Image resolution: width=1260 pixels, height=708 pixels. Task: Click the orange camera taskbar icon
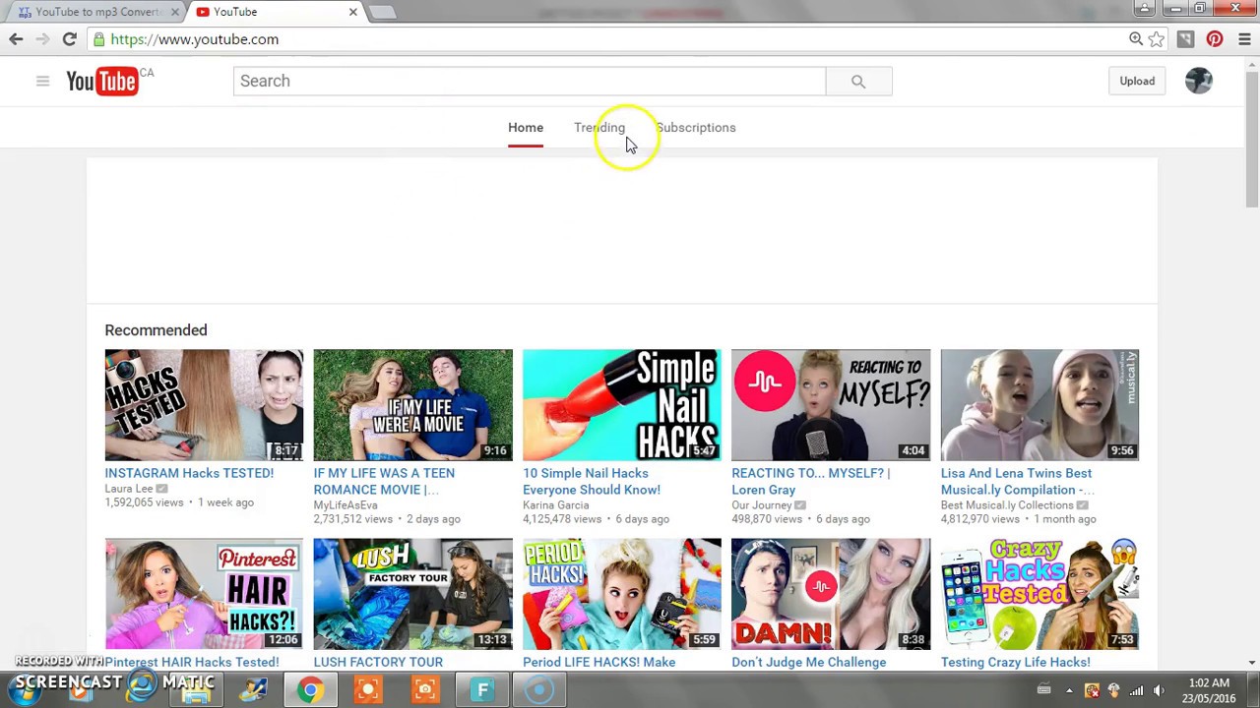pyautogui.click(x=425, y=689)
